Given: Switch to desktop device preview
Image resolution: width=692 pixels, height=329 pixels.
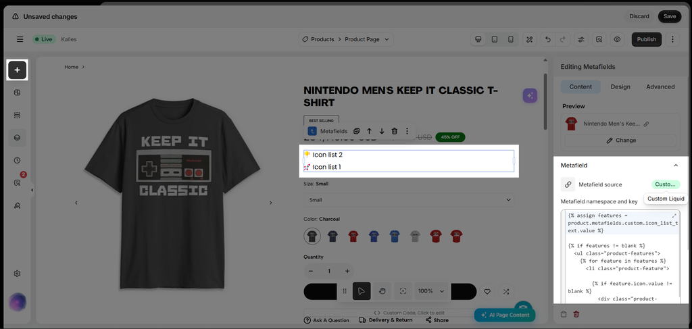Looking at the screenshot, I should (x=478, y=39).
